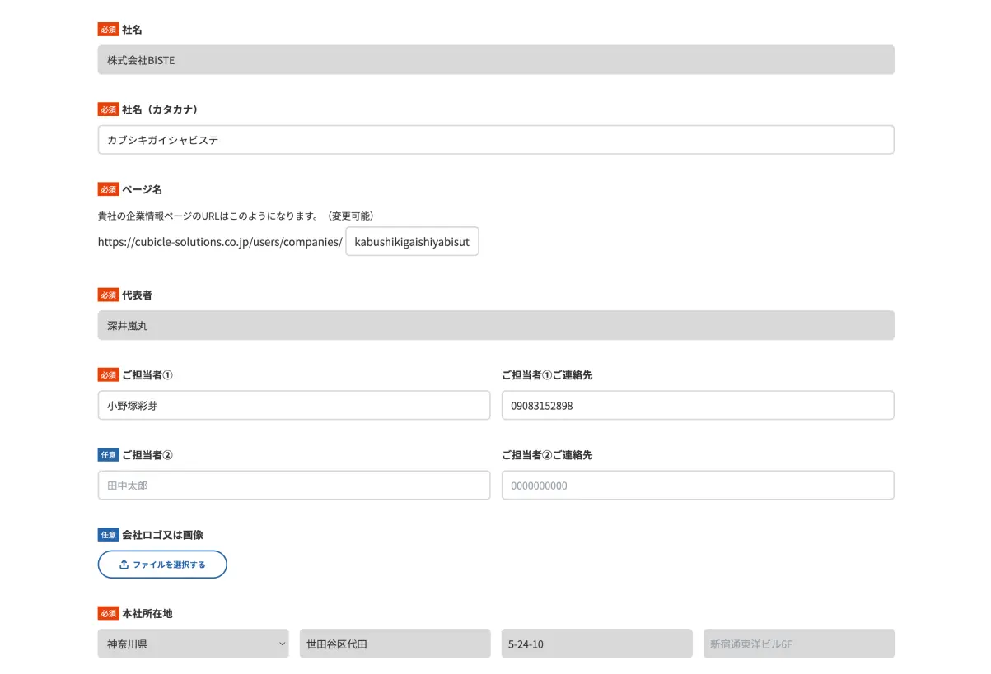Image resolution: width=991 pixels, height=674 pixels.
Task: Click the cubicle-solutions URL text
Action: point(219,241)
